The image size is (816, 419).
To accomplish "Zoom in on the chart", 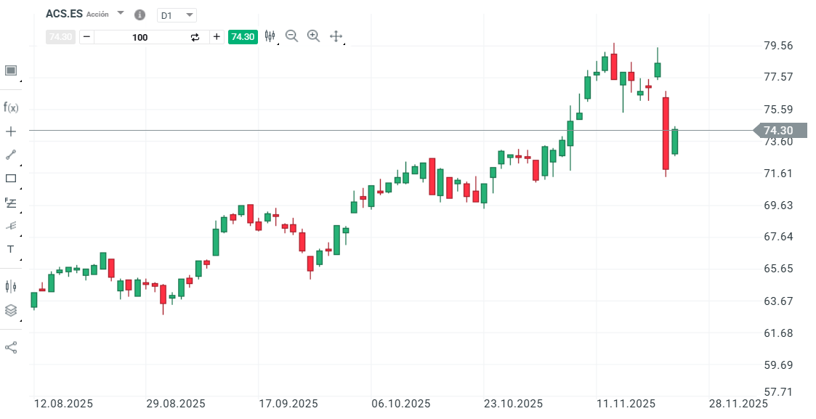I will (314, 36).
